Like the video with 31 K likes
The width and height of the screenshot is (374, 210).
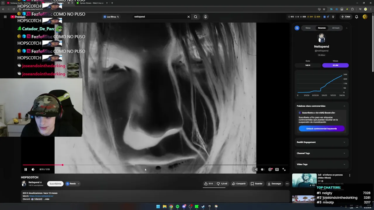pos(209,184)
